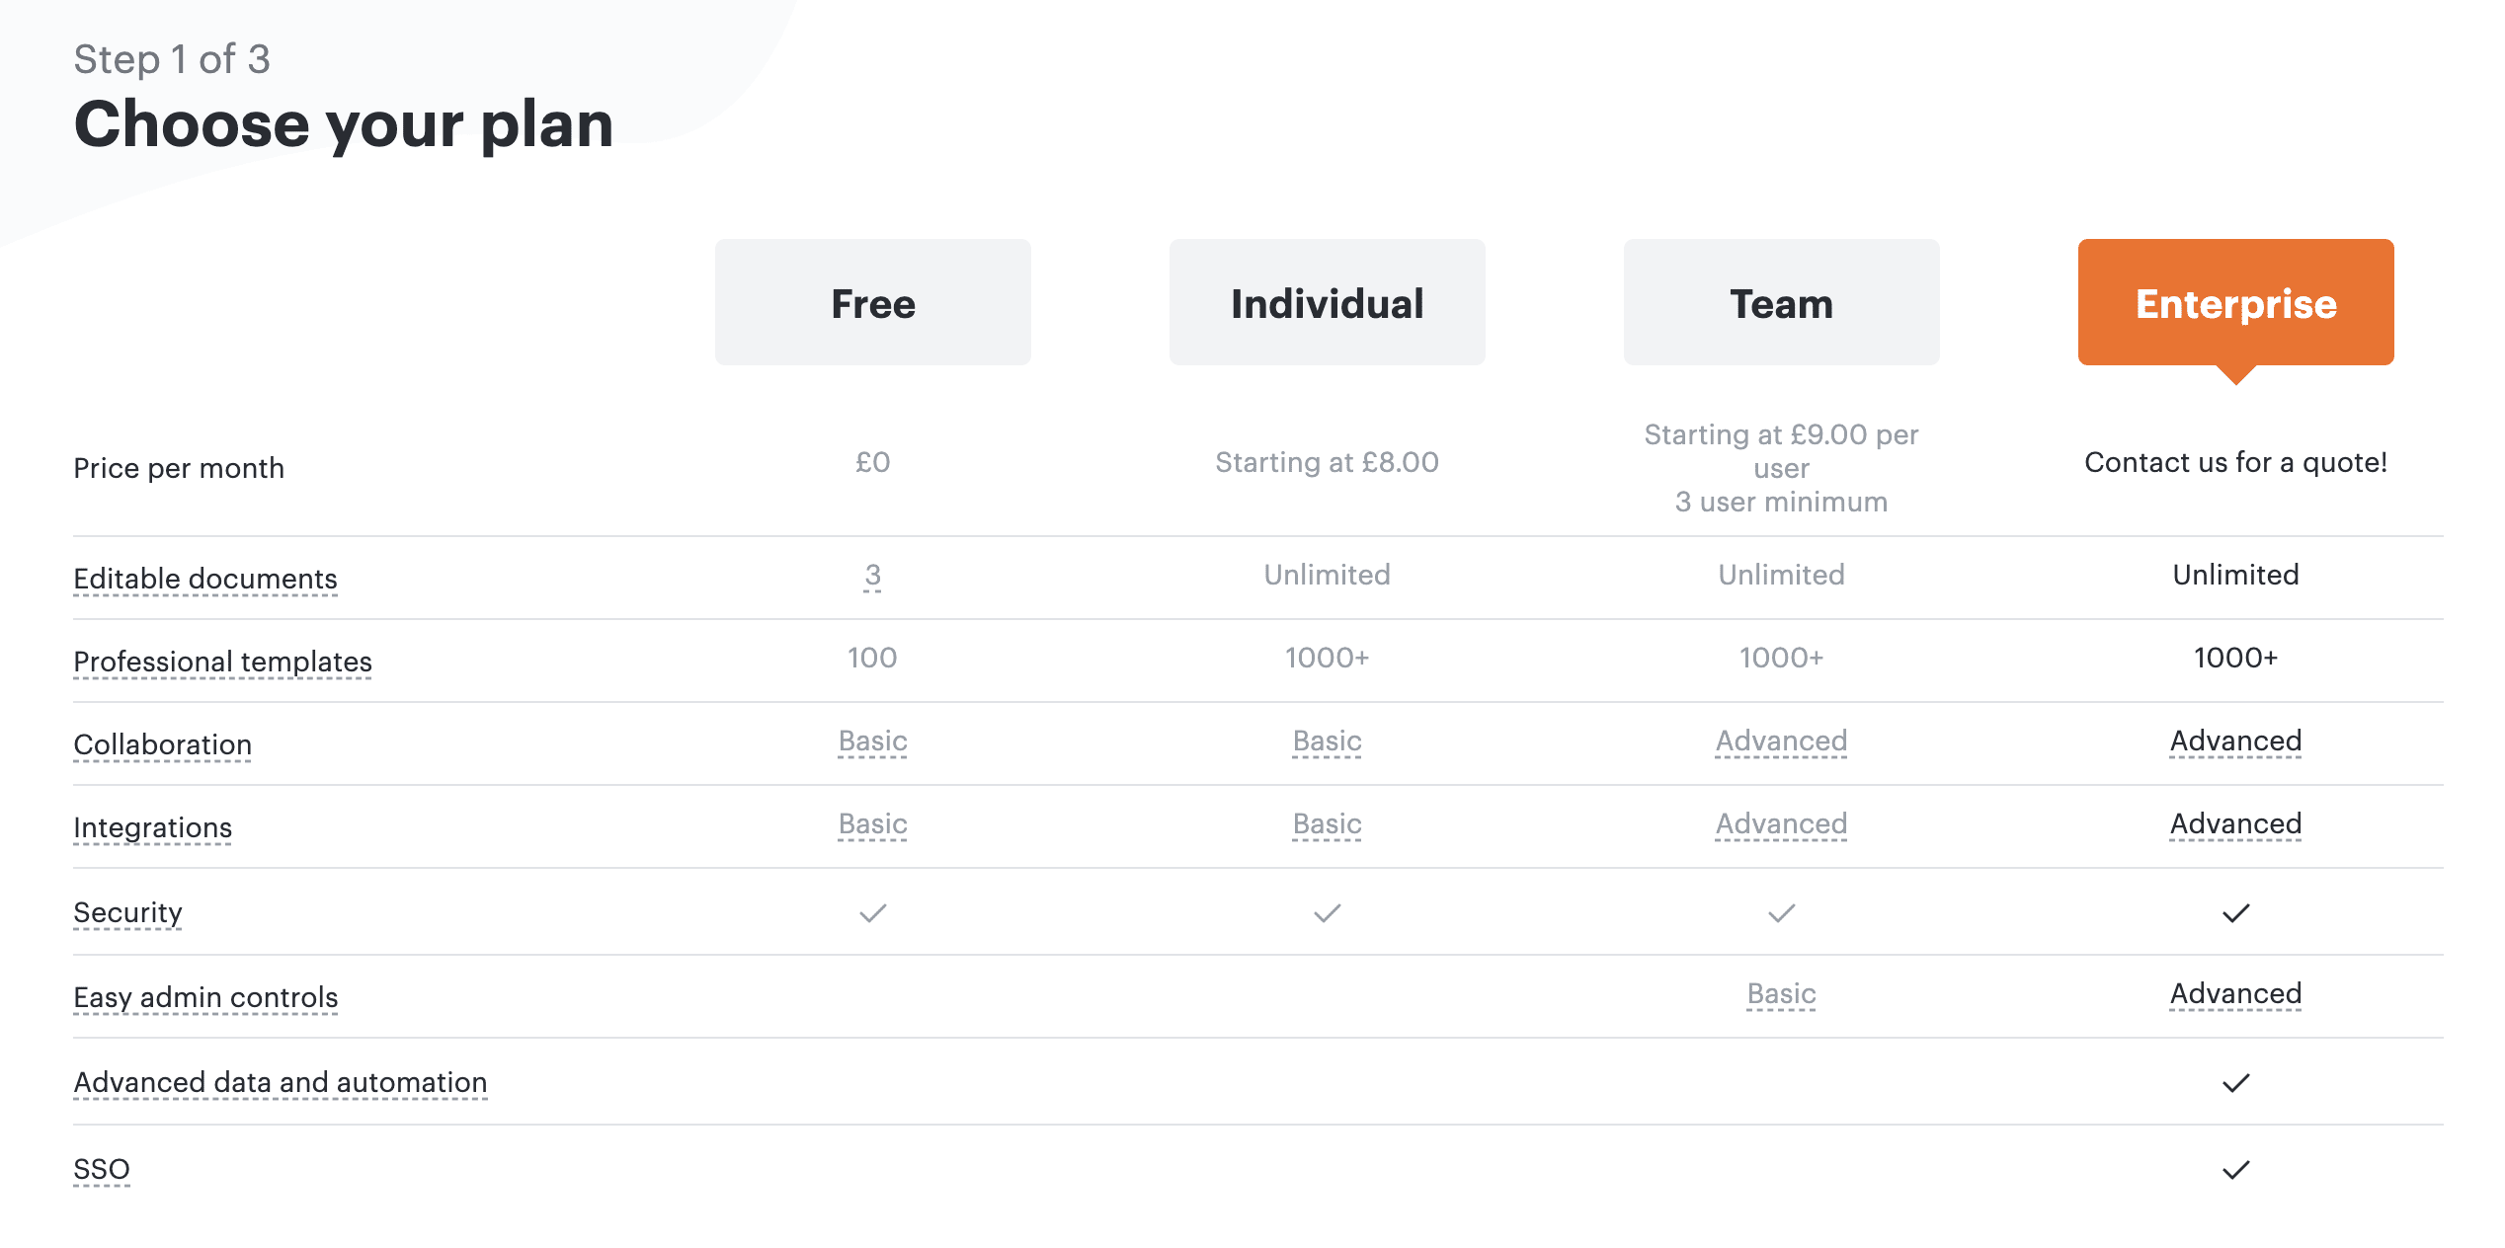Choose the Team plan
2505x1248 pixels.
[1781, 302]
